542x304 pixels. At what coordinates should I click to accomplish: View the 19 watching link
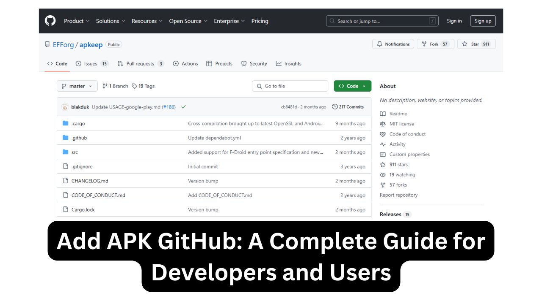pyautogui.click(x=398, y=175)
